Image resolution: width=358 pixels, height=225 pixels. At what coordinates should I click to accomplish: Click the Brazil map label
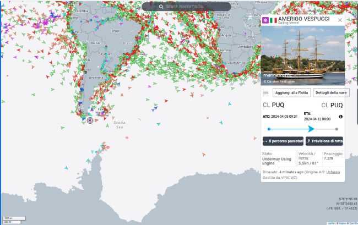(x=116, y=31)
